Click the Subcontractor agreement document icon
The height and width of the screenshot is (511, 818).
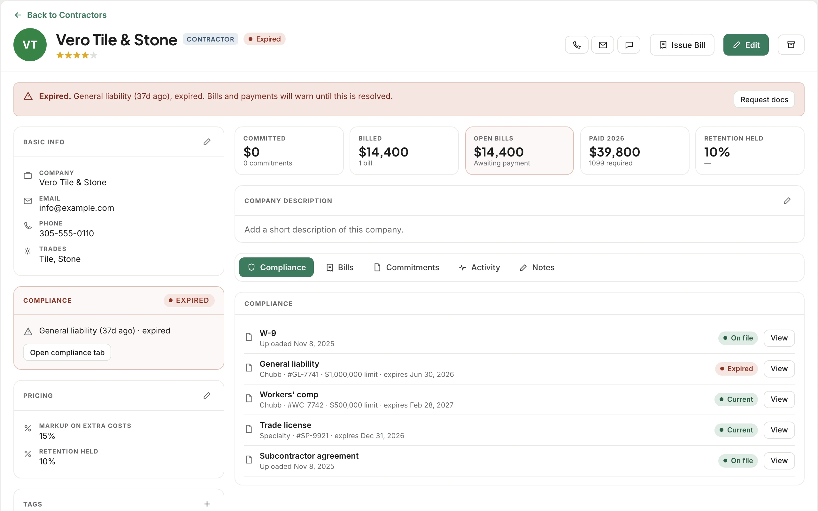click(249, 460)
